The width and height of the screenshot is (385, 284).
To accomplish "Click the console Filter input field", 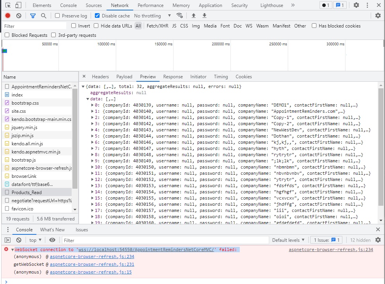I will (165, 240).
